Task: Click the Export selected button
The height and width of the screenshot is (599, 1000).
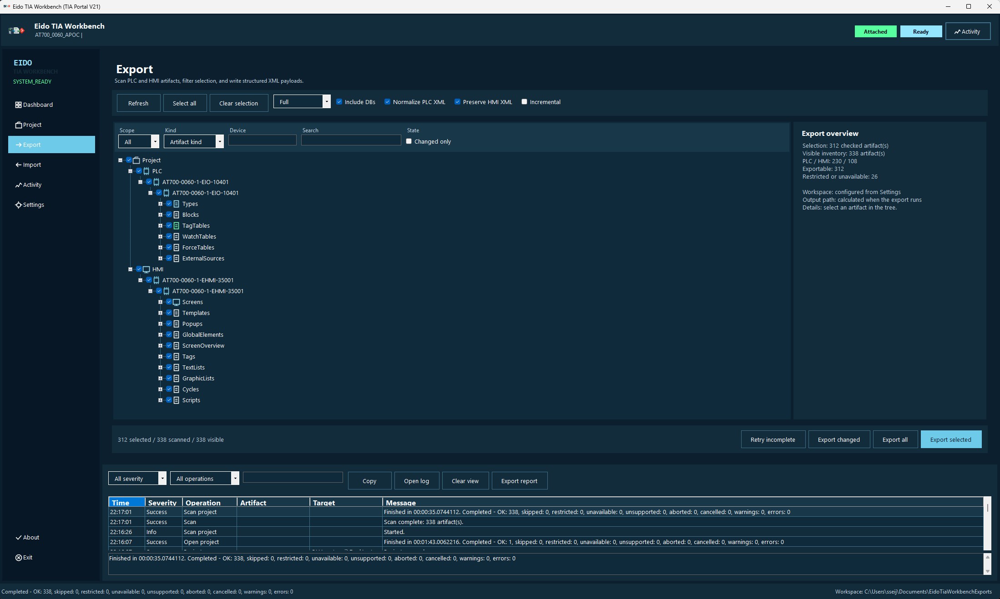Action: (951, 439)
